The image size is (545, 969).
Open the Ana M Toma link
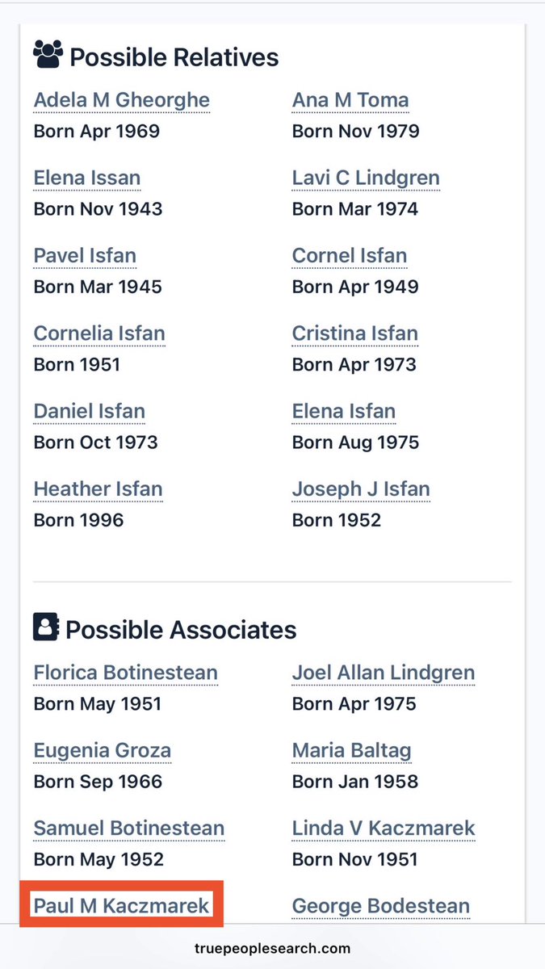(350, 100)
